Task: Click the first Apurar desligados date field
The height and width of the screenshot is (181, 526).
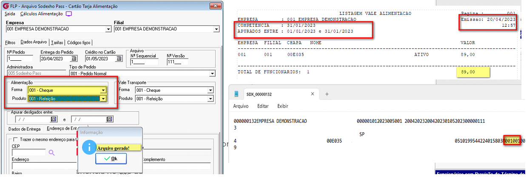Action: (32, 119)
